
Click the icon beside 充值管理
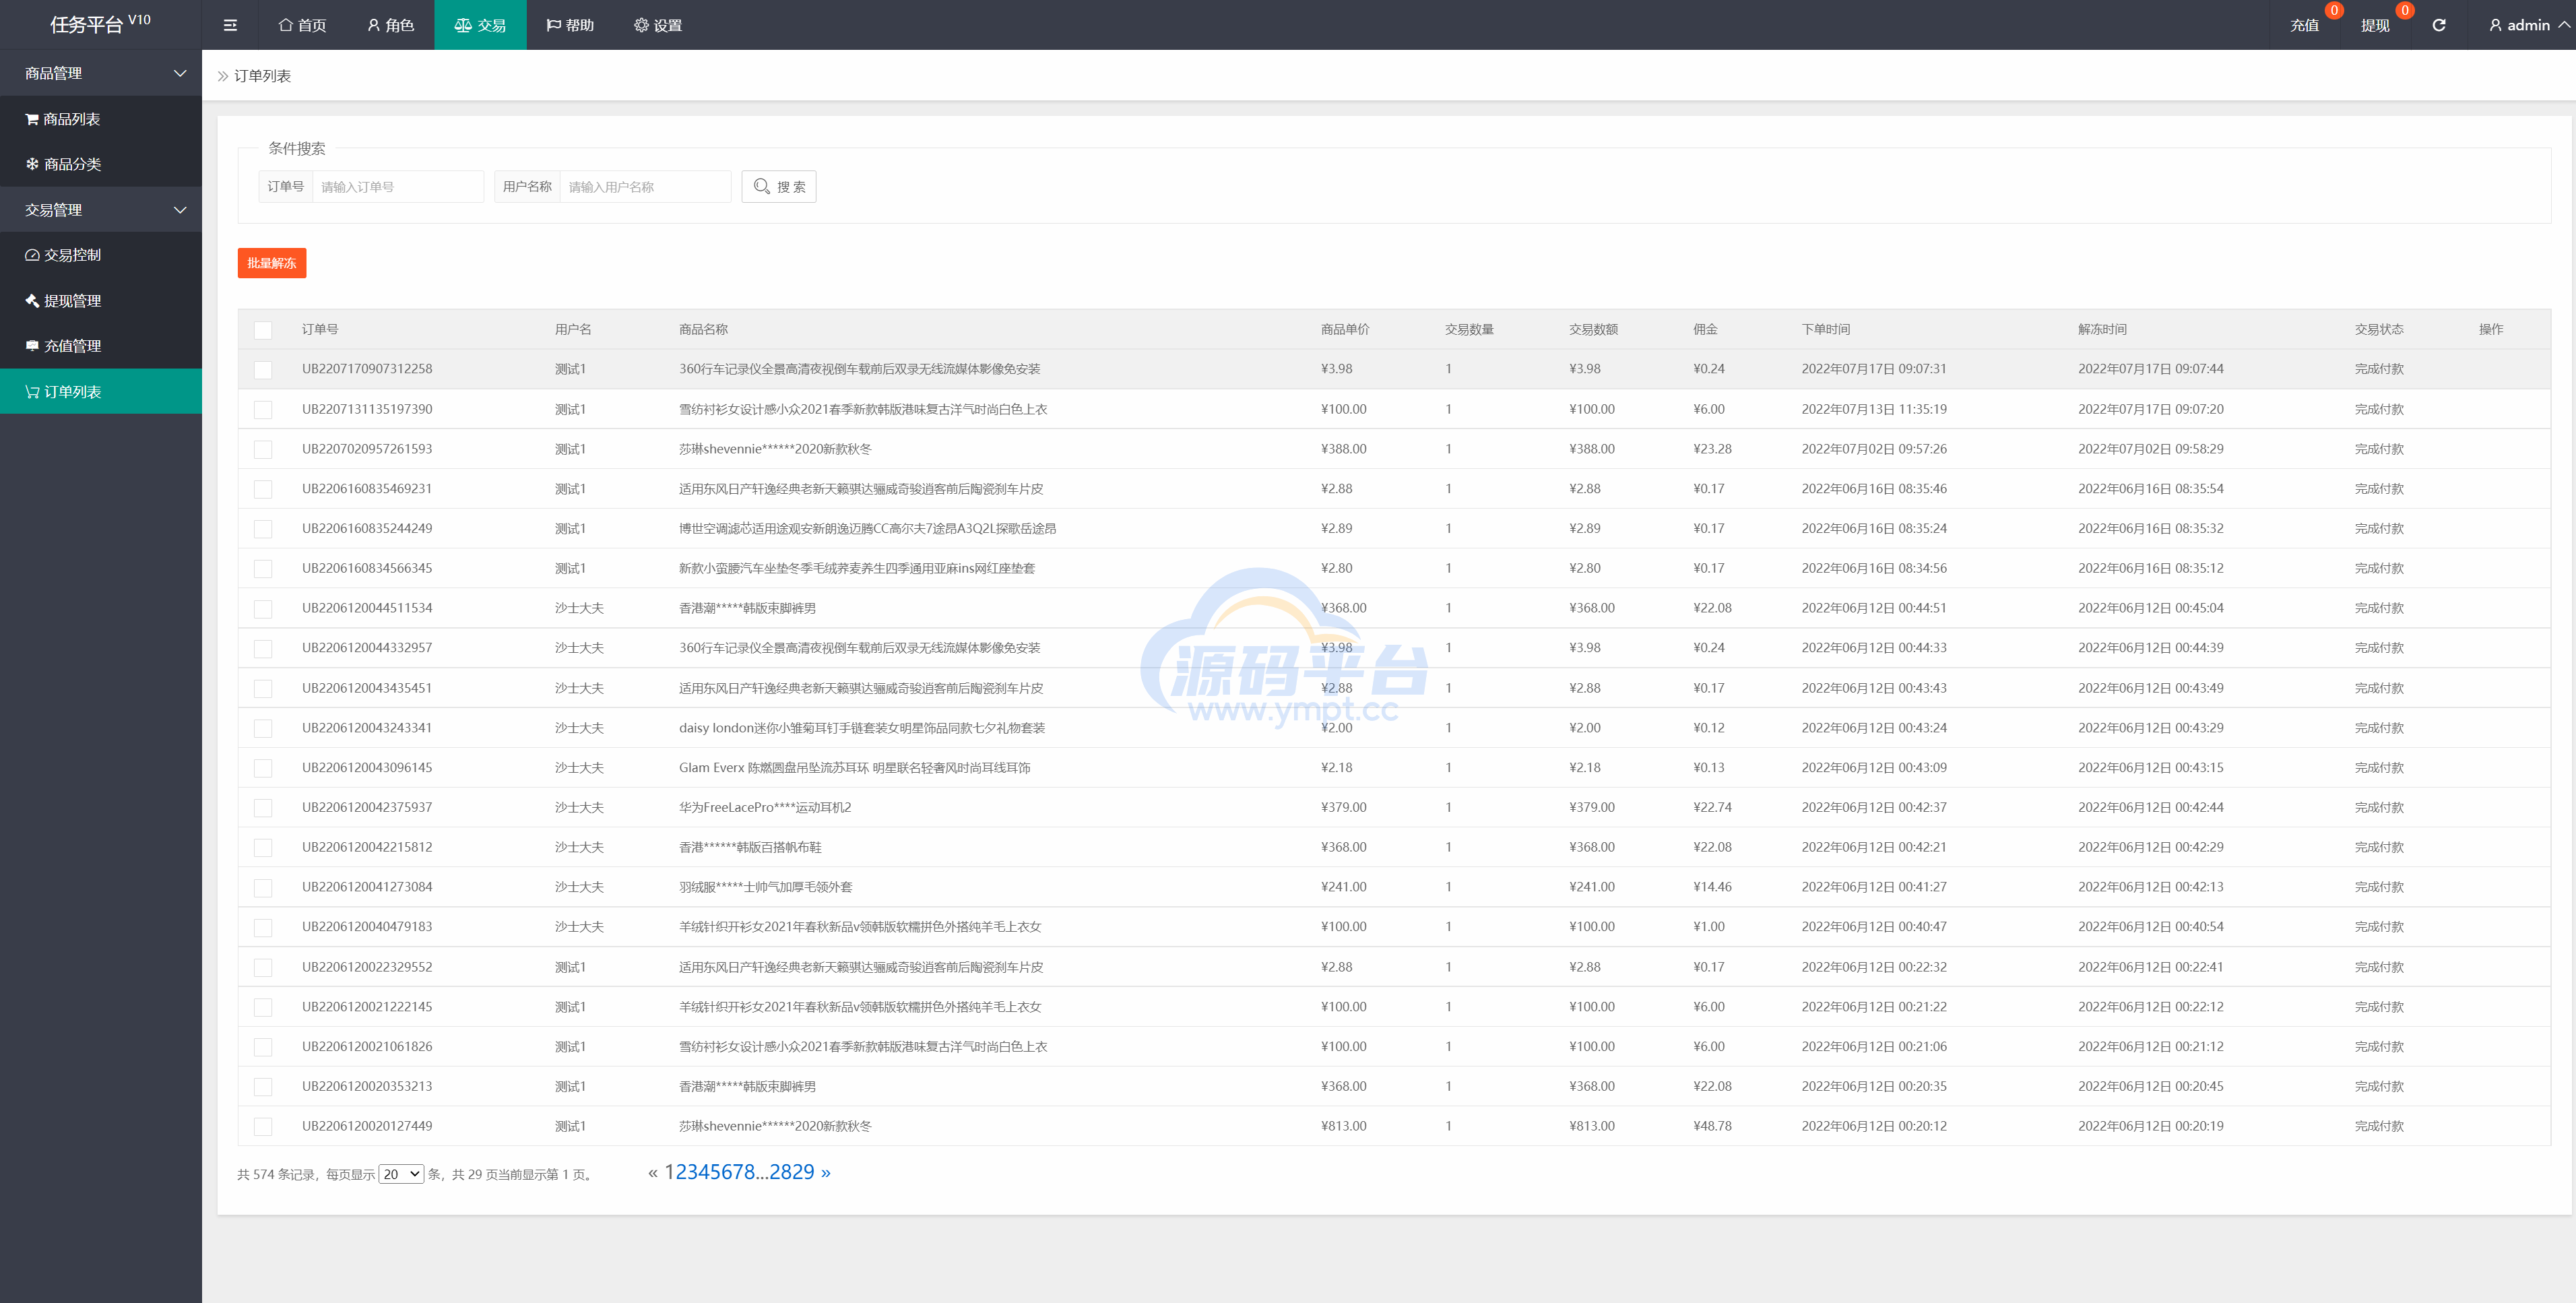click(x=32, y=346)
